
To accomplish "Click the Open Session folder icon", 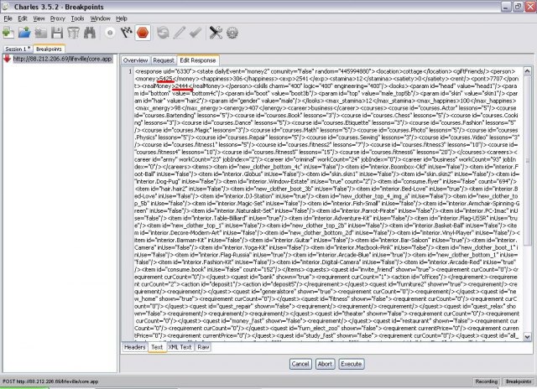I will point(25,33).
